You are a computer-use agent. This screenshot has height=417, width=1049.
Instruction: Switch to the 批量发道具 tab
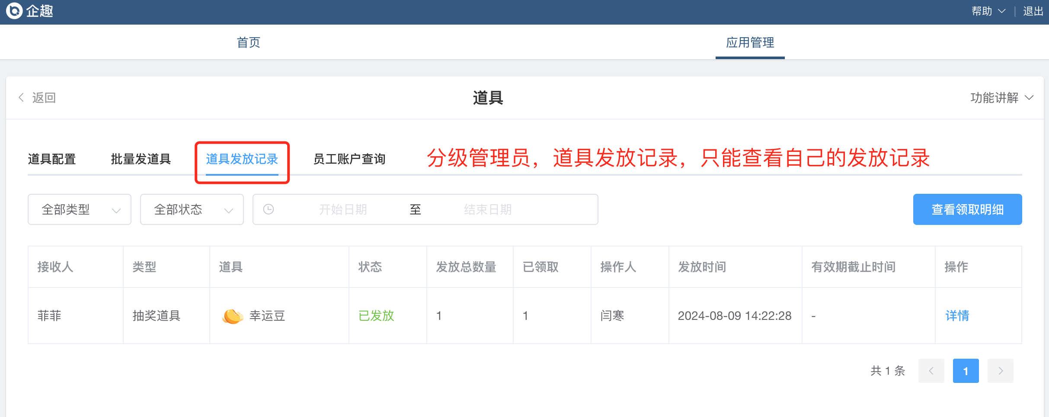pyautogui.click(x=141, y=159)
